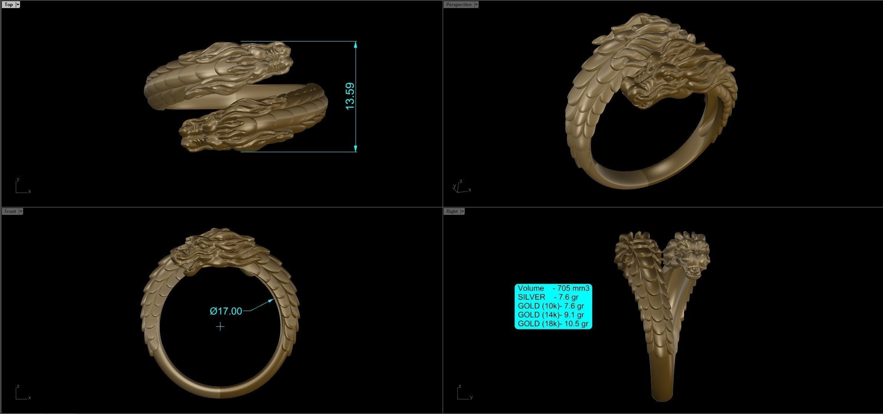Click the axis icon in Perspective viewport
883x414 pixels.
(x=461, y=186)
